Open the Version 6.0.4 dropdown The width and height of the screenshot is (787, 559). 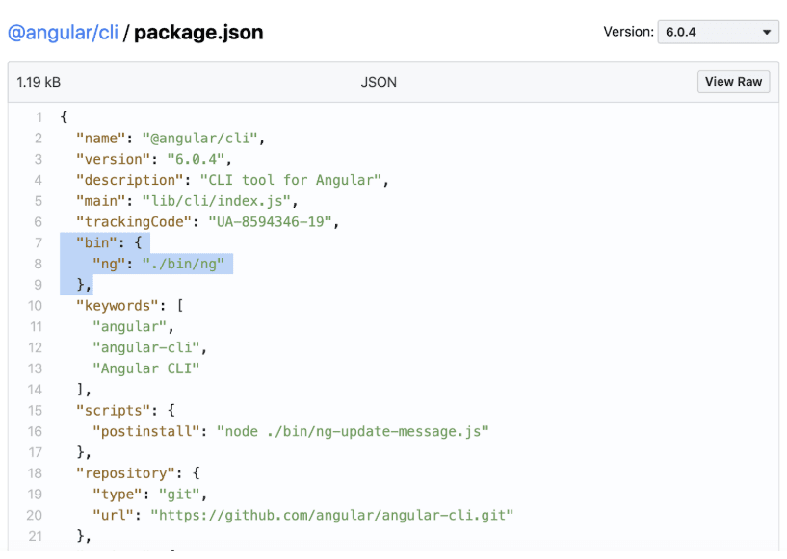718,32
